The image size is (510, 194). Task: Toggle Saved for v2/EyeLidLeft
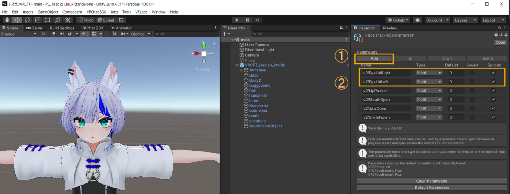click(472, 82)
